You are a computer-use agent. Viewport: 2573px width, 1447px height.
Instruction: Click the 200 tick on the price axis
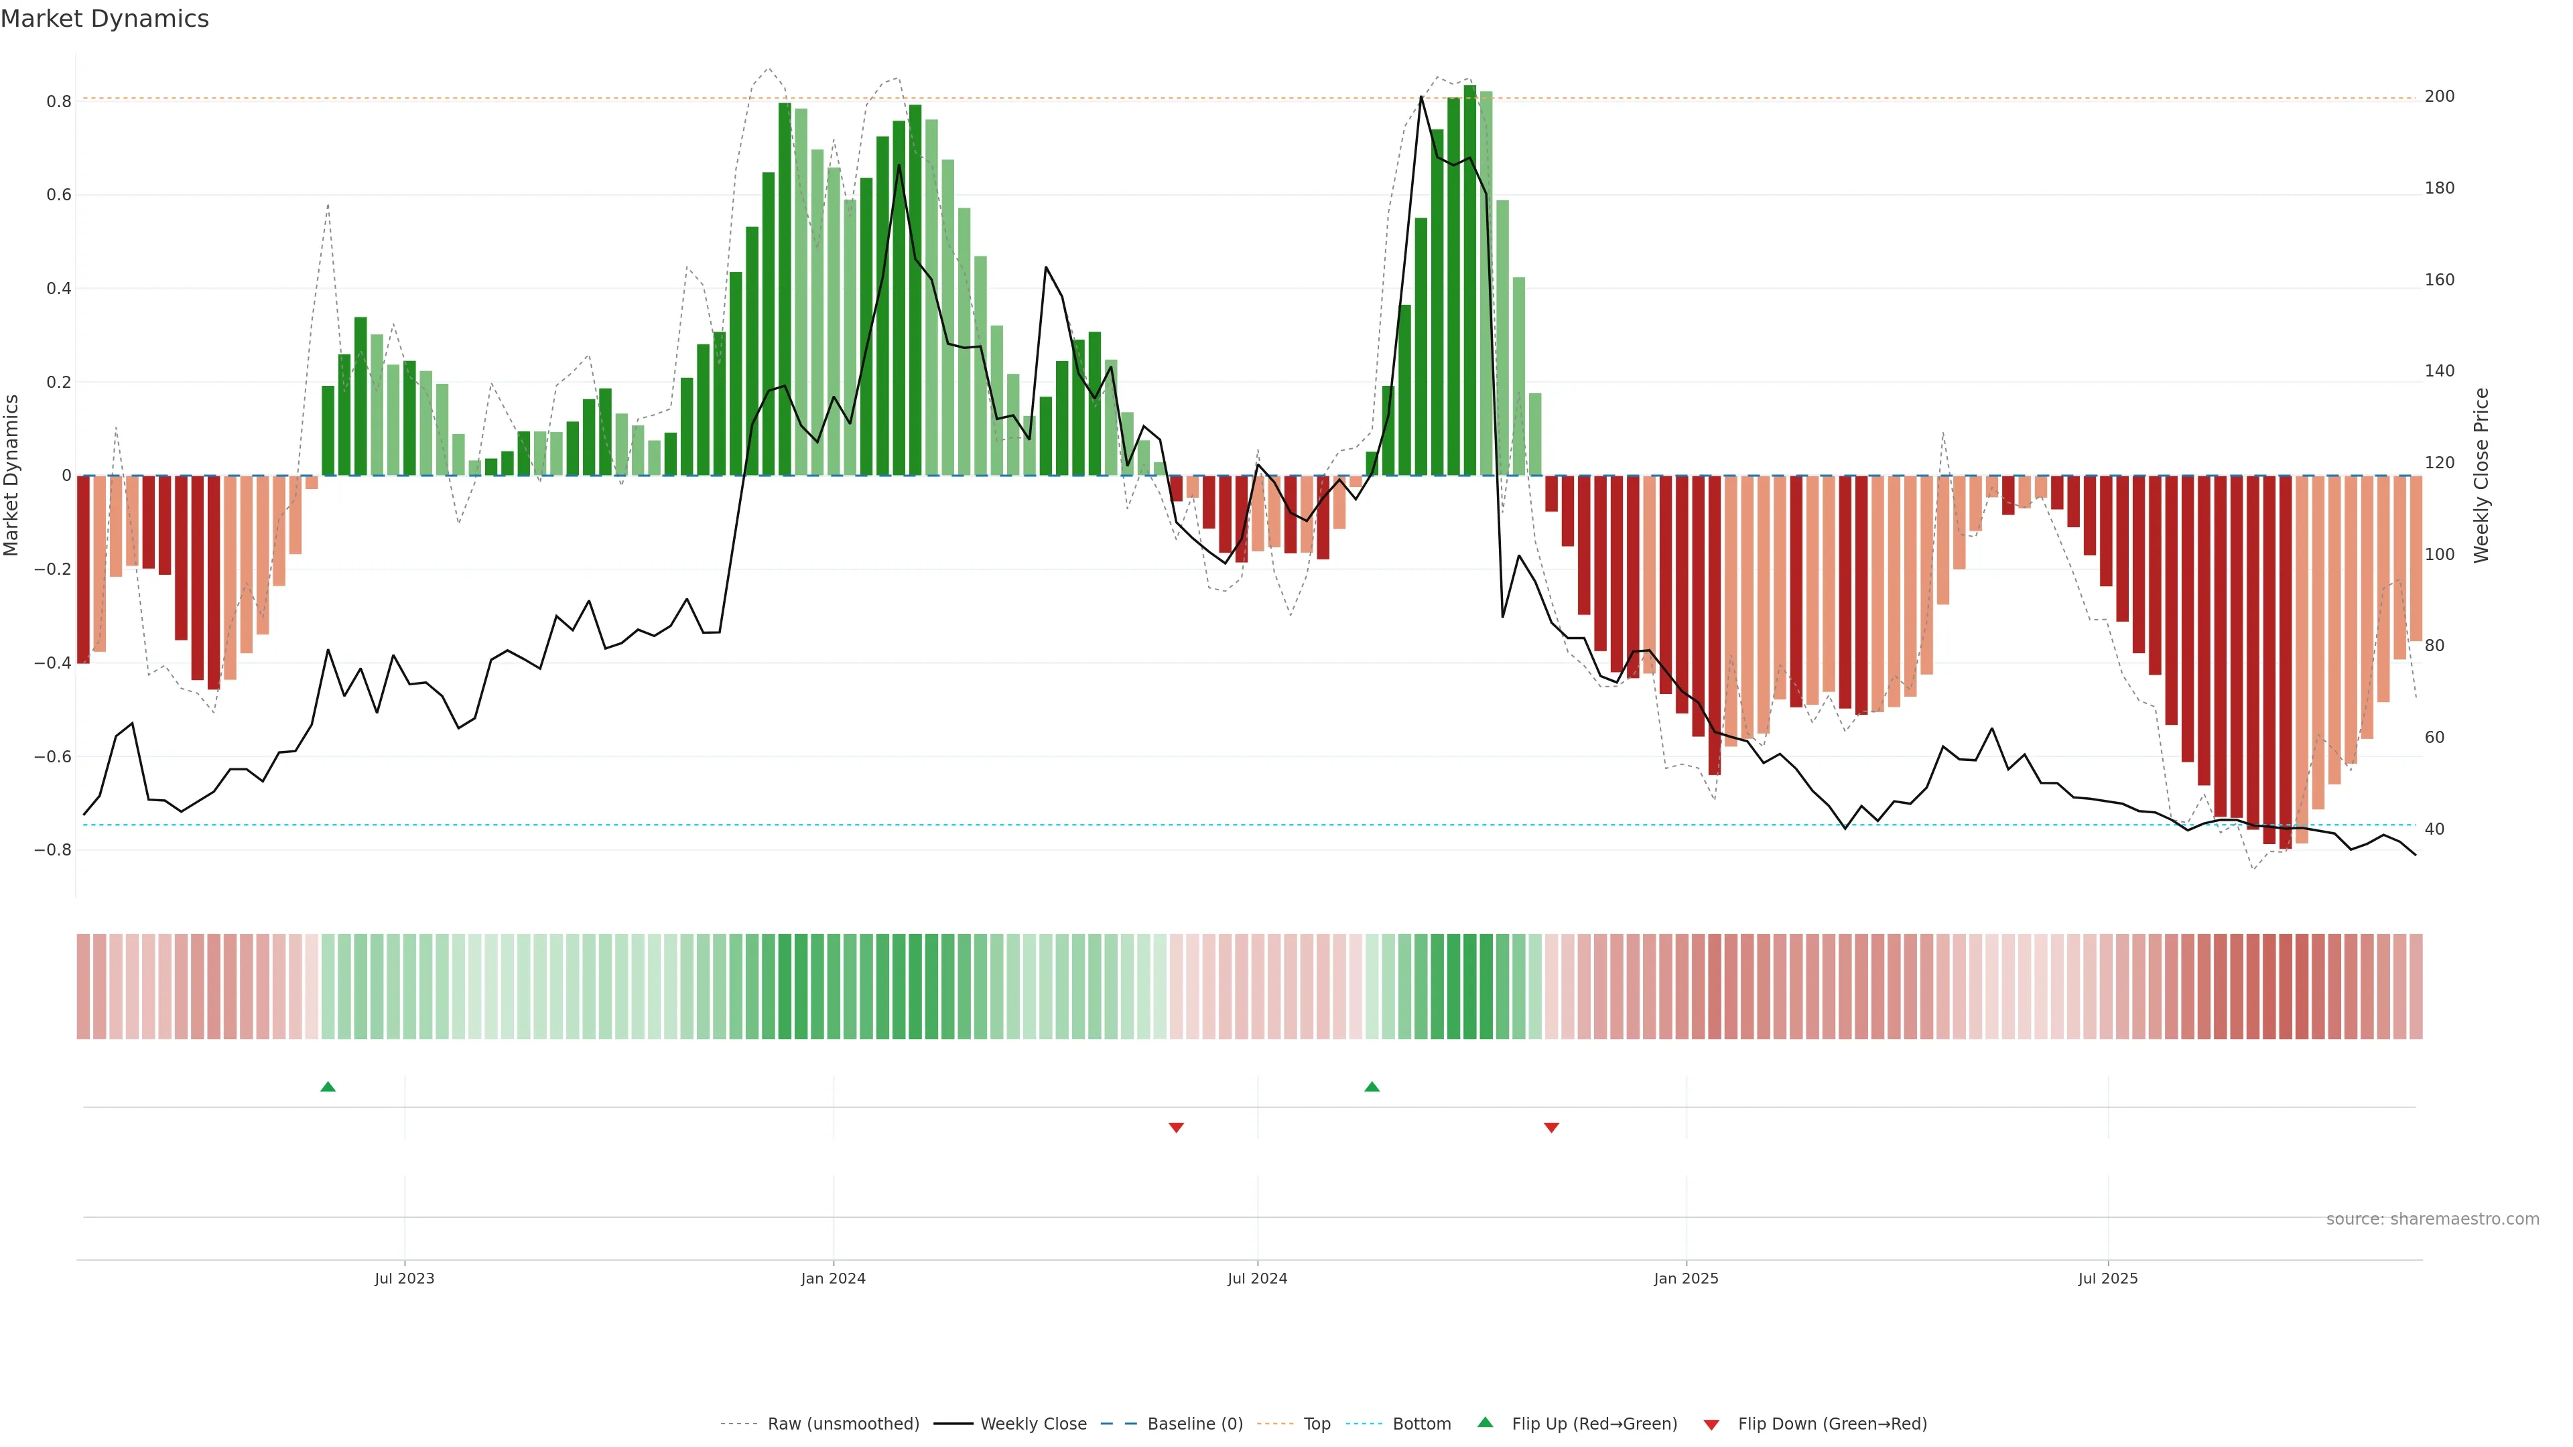(2439, 97)
